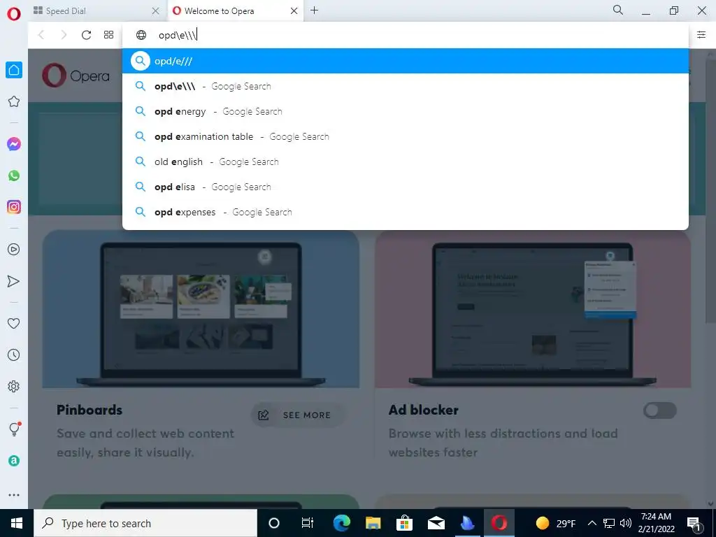Open My Flow arrow icon
Screen dimensions: 716x537
coord(14,281)
